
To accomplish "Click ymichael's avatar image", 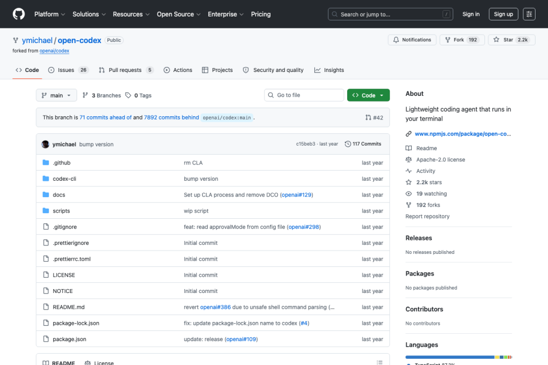I will click(x=45, y=145).
